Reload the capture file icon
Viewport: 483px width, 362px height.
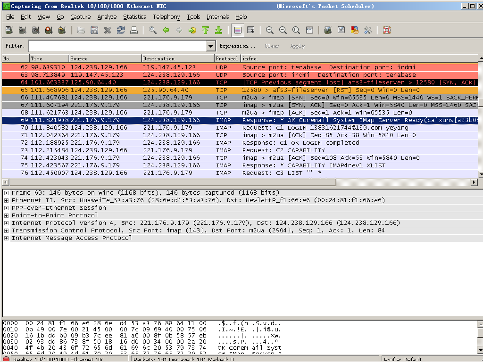[121, 30]
